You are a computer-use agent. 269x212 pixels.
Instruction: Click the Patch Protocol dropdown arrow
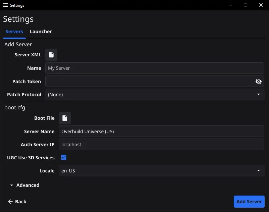click(x=259, y=94)
